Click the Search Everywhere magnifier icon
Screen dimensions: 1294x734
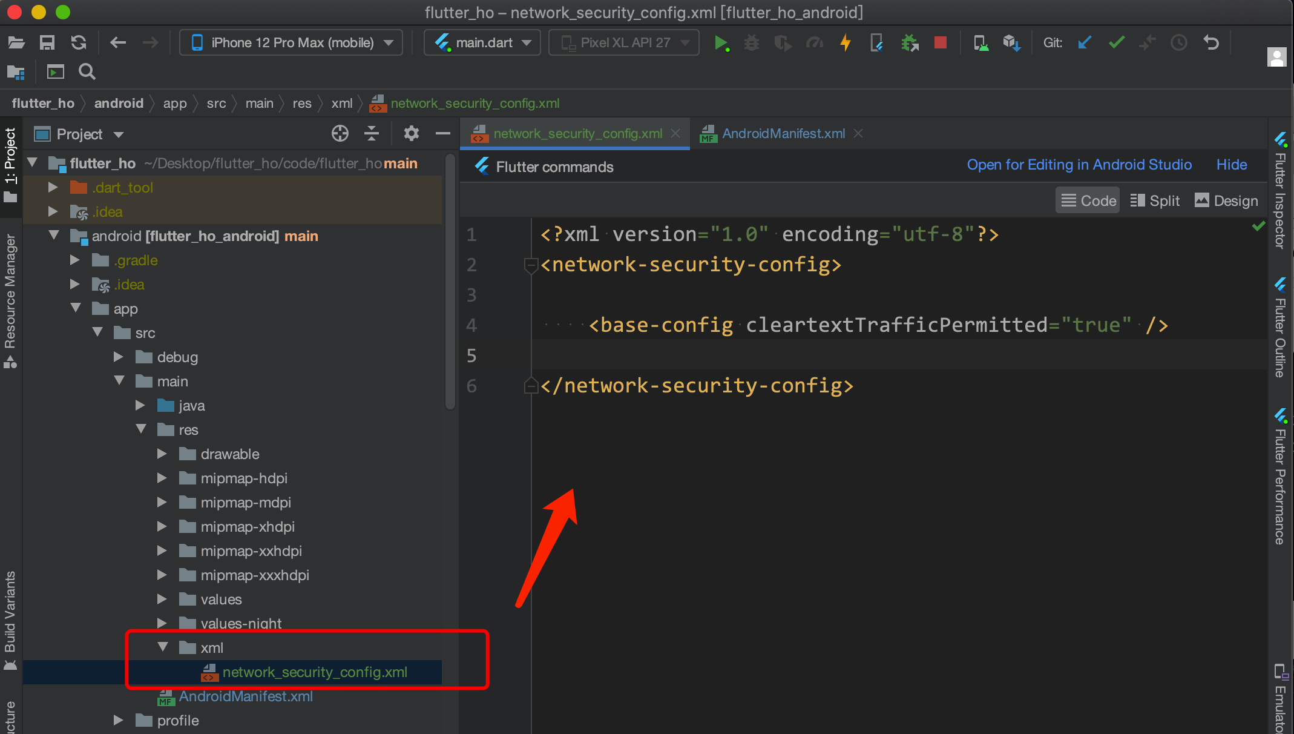(87, 71)
